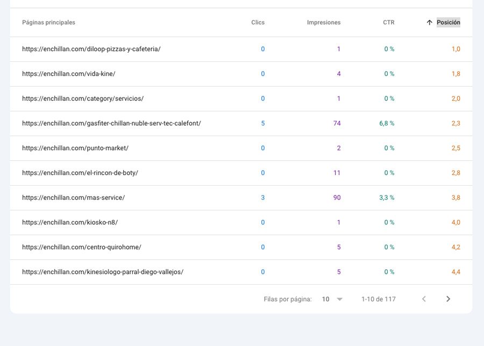Click the ascending sort arrow icon

pyautogui.click(x=429, y=23)
